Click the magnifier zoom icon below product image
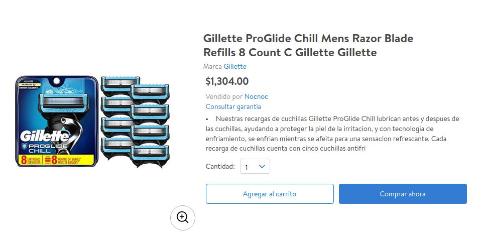This screenshot has width=478, height=236. tap(182, 218)
